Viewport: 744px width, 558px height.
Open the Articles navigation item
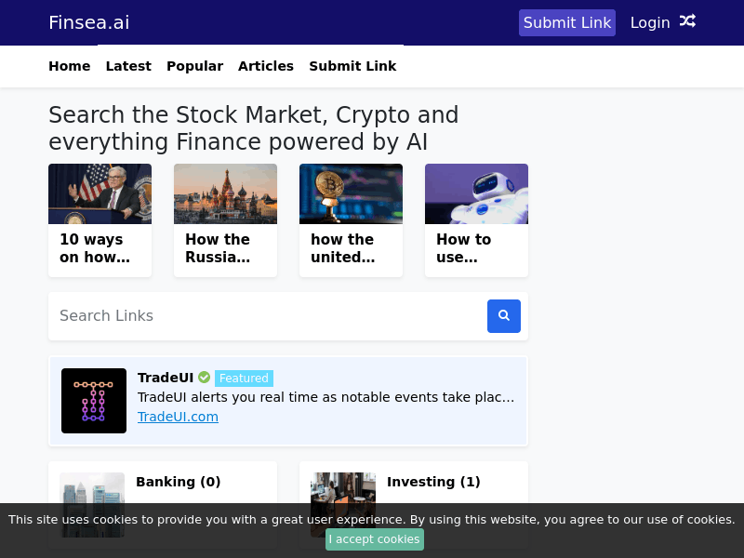(x=266, y=66)
